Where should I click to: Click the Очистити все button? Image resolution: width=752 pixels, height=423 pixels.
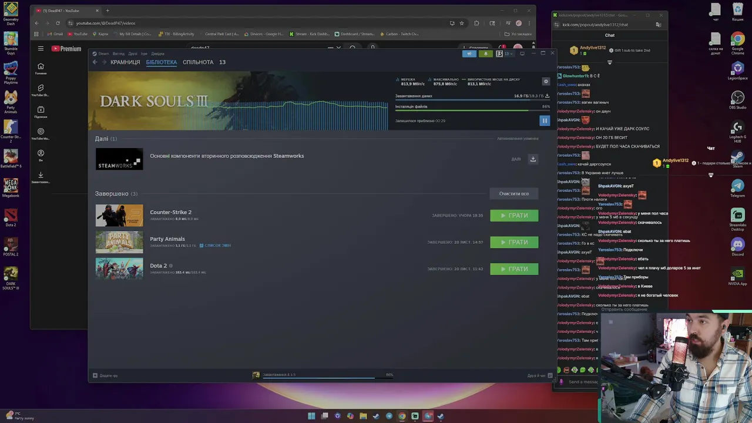click(514, 193)
